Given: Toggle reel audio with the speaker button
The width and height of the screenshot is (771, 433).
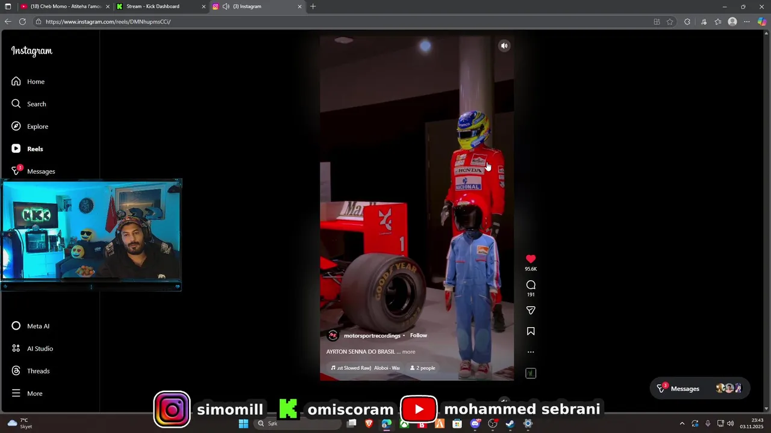Looking at the screenshot, I should point(504,46).
